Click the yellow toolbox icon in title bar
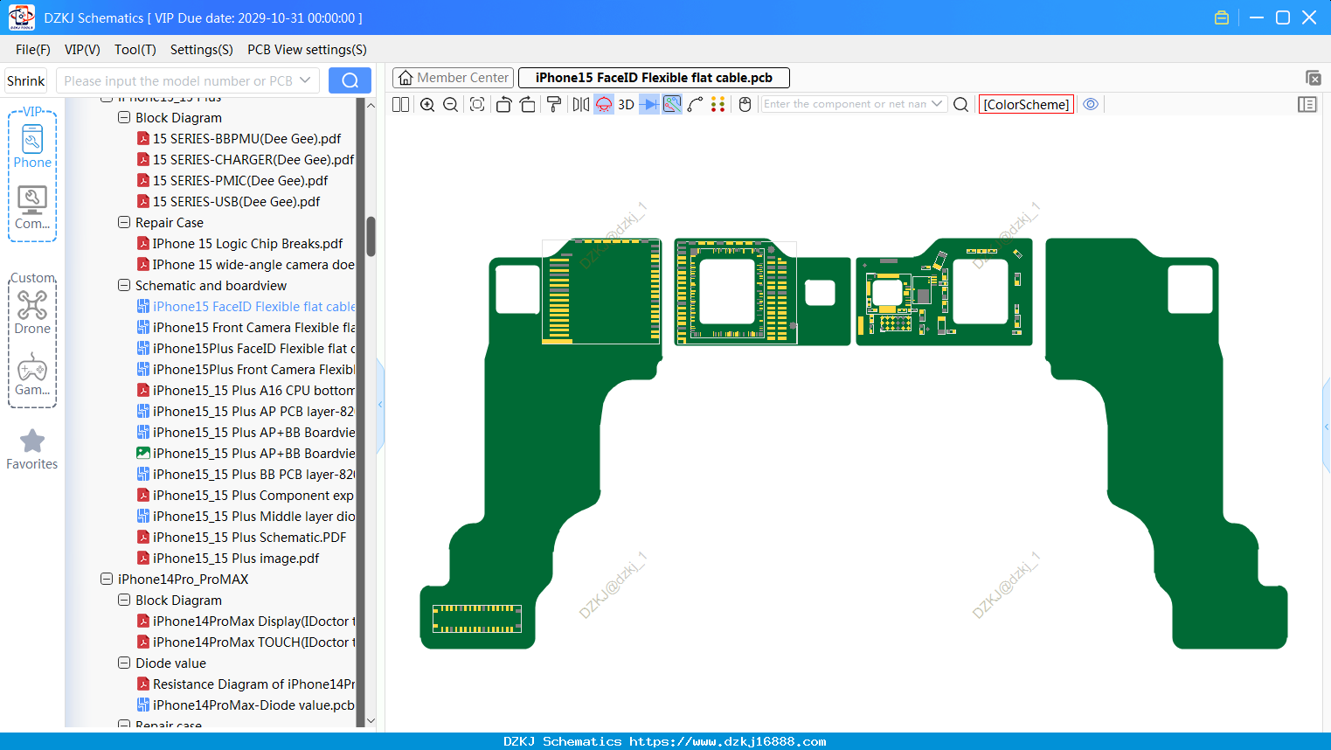This screenshot has width=1331, height=750. pyautogui.click(x=1222, y=17)
